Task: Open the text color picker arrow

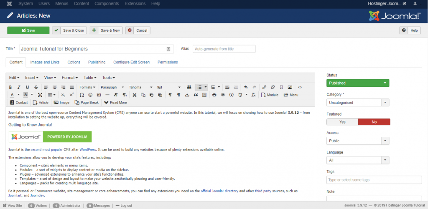Action: coord(18,95)
